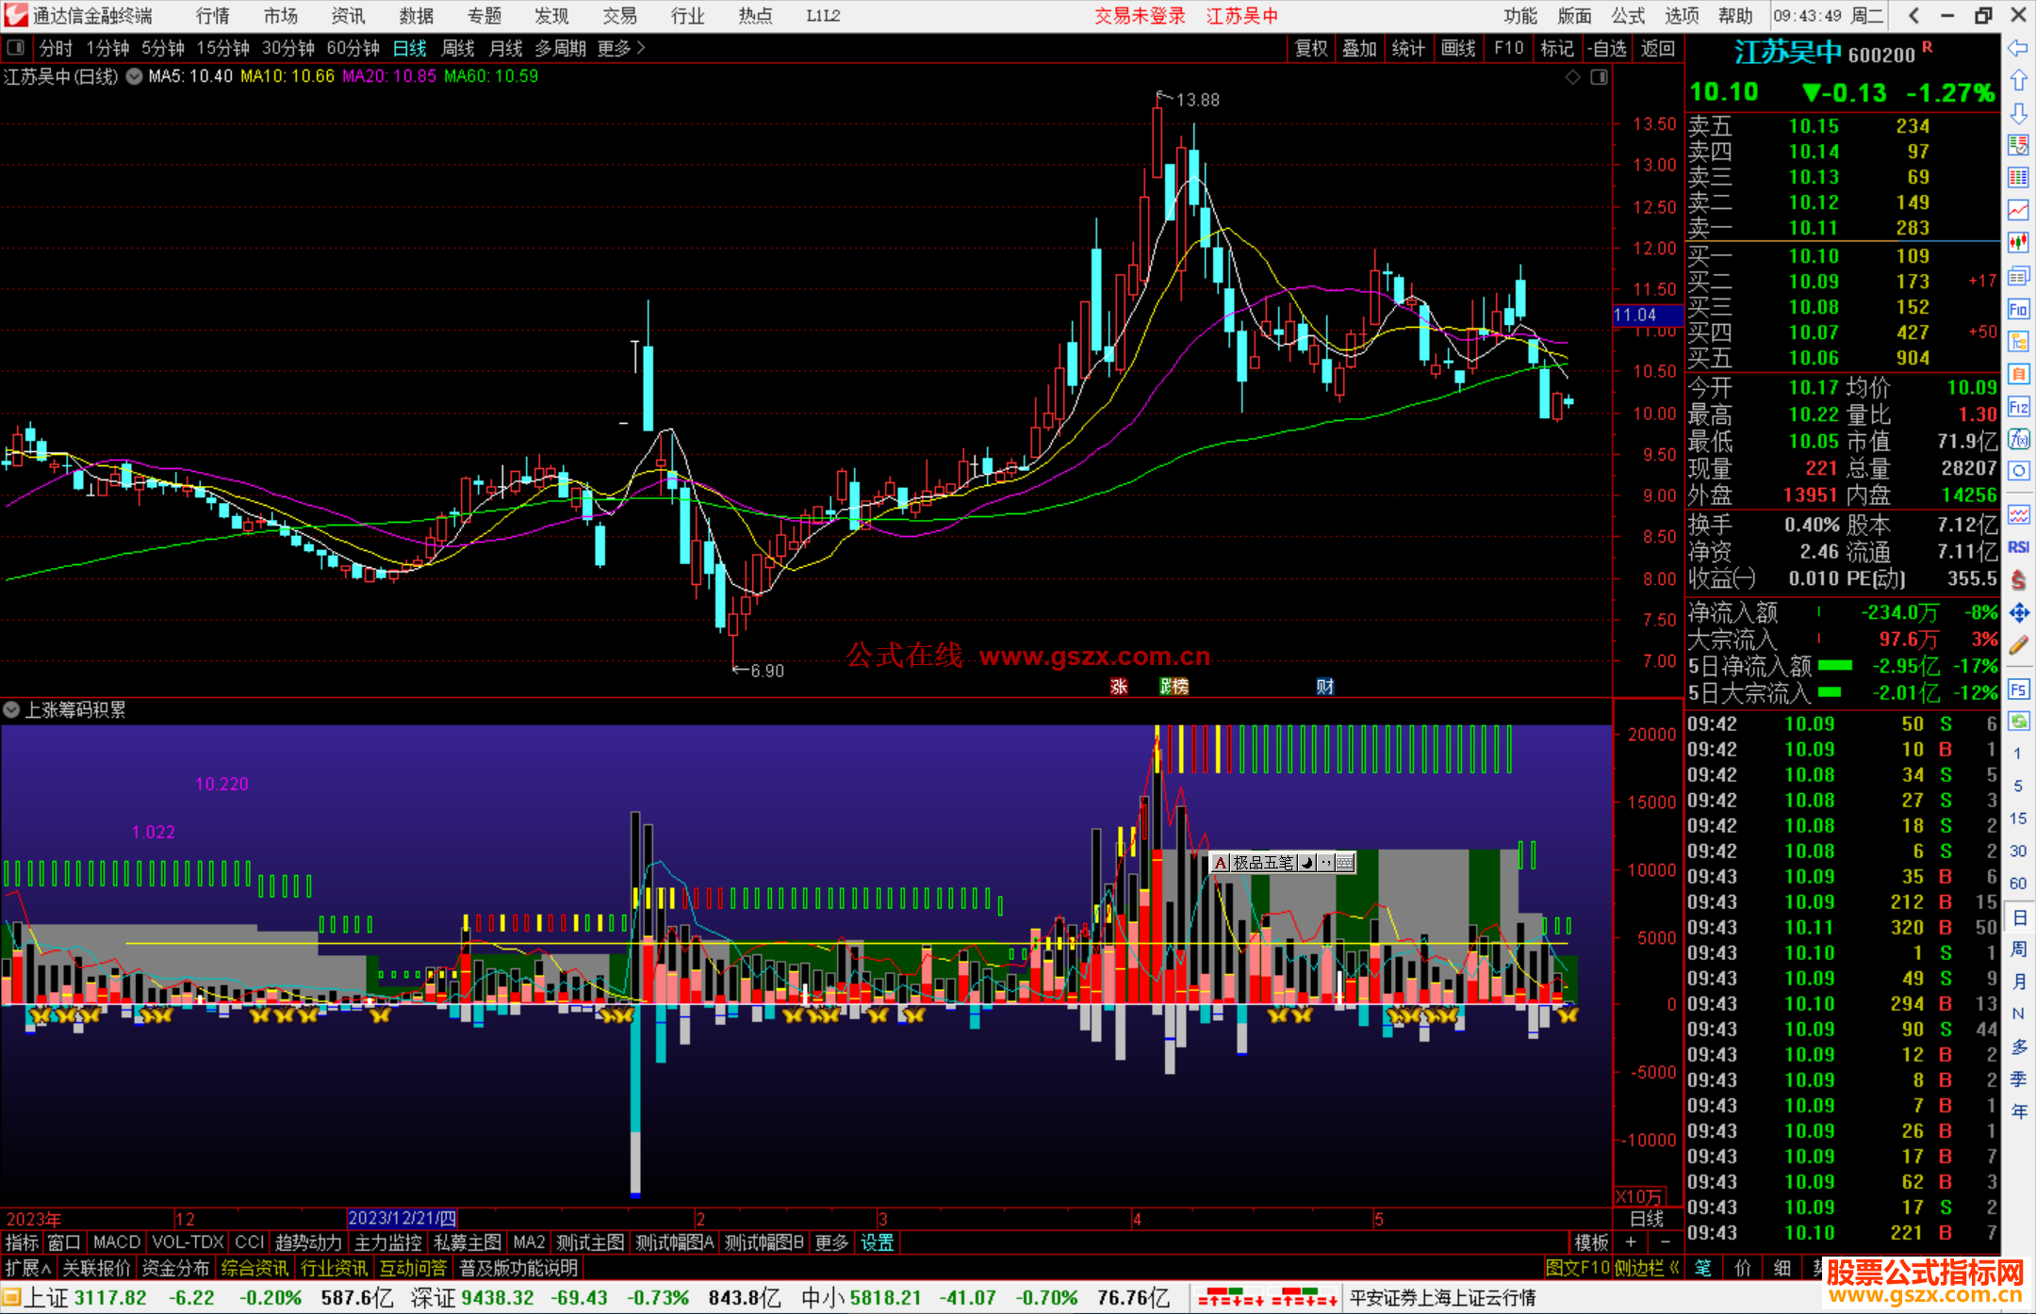Click the RSI indicator sidebar icon
Viewport: 2036px width, 1314px height.
(2018, 547)
